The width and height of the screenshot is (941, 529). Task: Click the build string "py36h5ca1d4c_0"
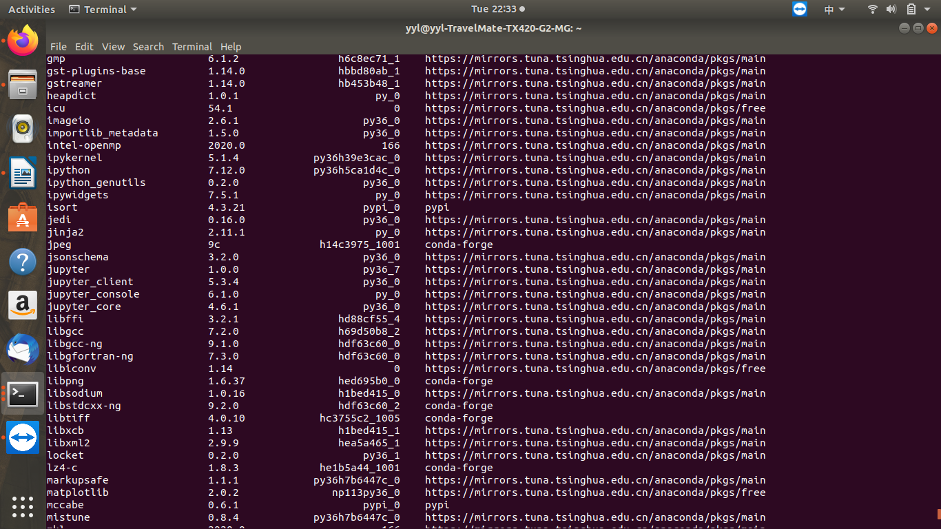357,170
